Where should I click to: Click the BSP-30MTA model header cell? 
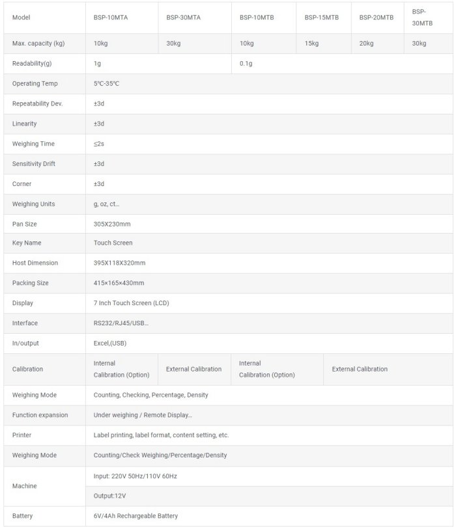click(183, 18)
